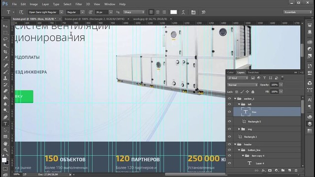Screen dimensions: 315x177
Task: Open the Type menu
Action: [56, 4]
